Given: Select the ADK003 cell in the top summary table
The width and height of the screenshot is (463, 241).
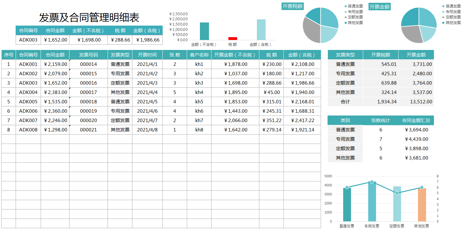Looking at the screenshot, I should [28, 40].
